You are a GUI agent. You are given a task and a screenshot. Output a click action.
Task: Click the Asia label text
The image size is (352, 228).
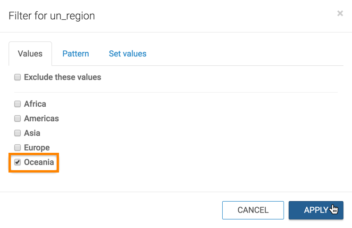32,133
